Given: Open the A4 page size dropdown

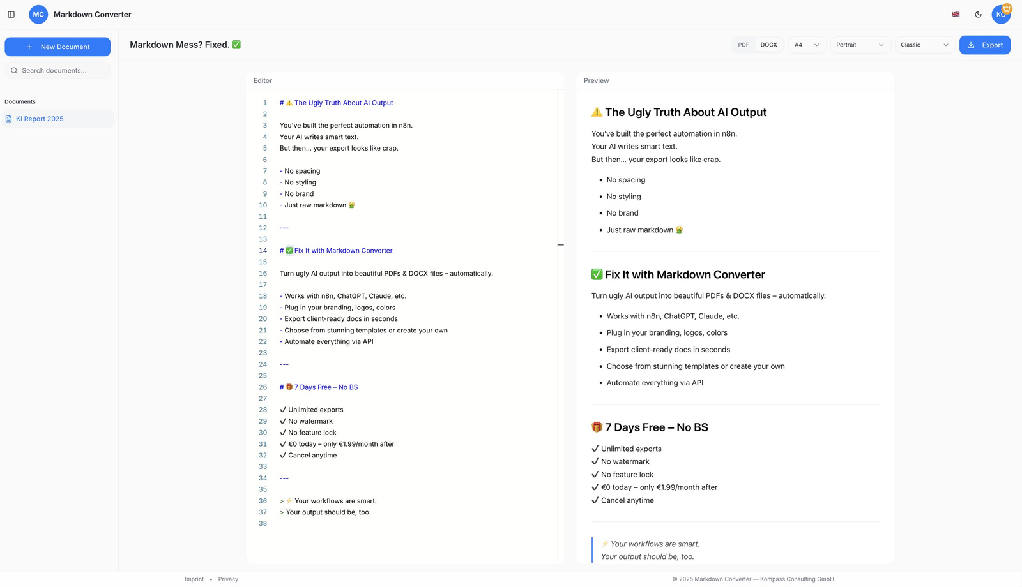Looking at the screenshot, I should pyautogui.click(x=807, y=45).
